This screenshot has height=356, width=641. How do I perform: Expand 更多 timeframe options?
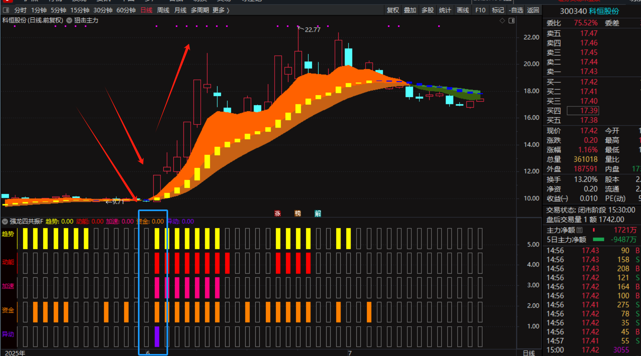(221, 10)
